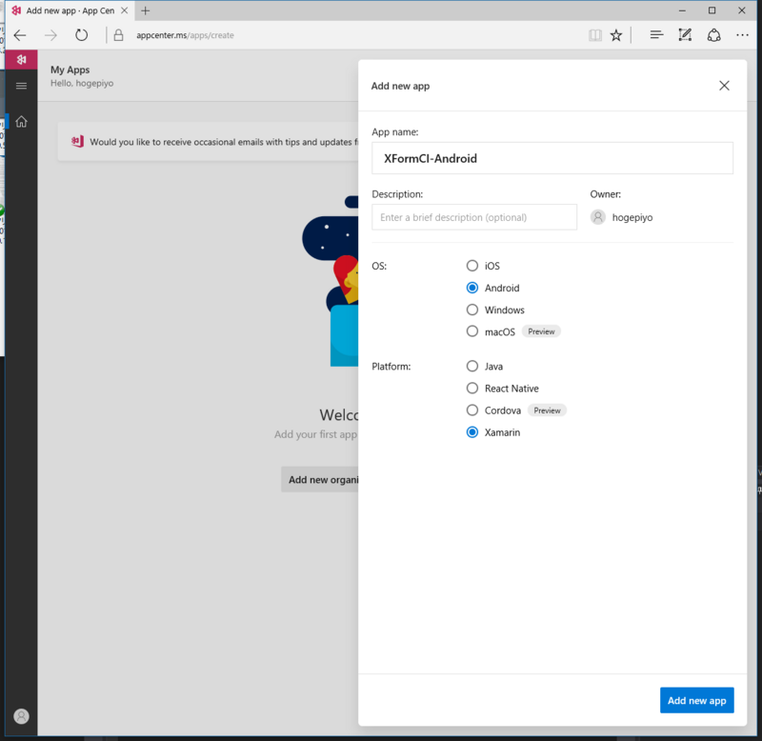The width and height of the screenshot is (762, 741).
Task: Close the Add new app panel
Action: [724, 86]
